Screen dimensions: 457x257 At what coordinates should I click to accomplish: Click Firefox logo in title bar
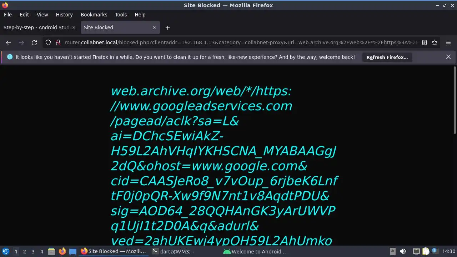5,5
